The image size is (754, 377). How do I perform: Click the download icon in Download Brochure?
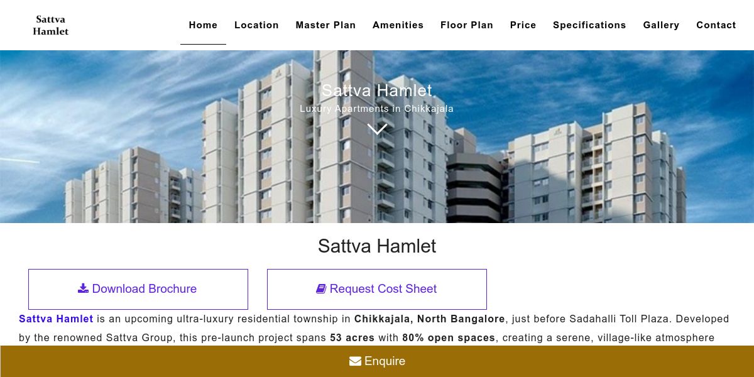(x=83, y=288)
